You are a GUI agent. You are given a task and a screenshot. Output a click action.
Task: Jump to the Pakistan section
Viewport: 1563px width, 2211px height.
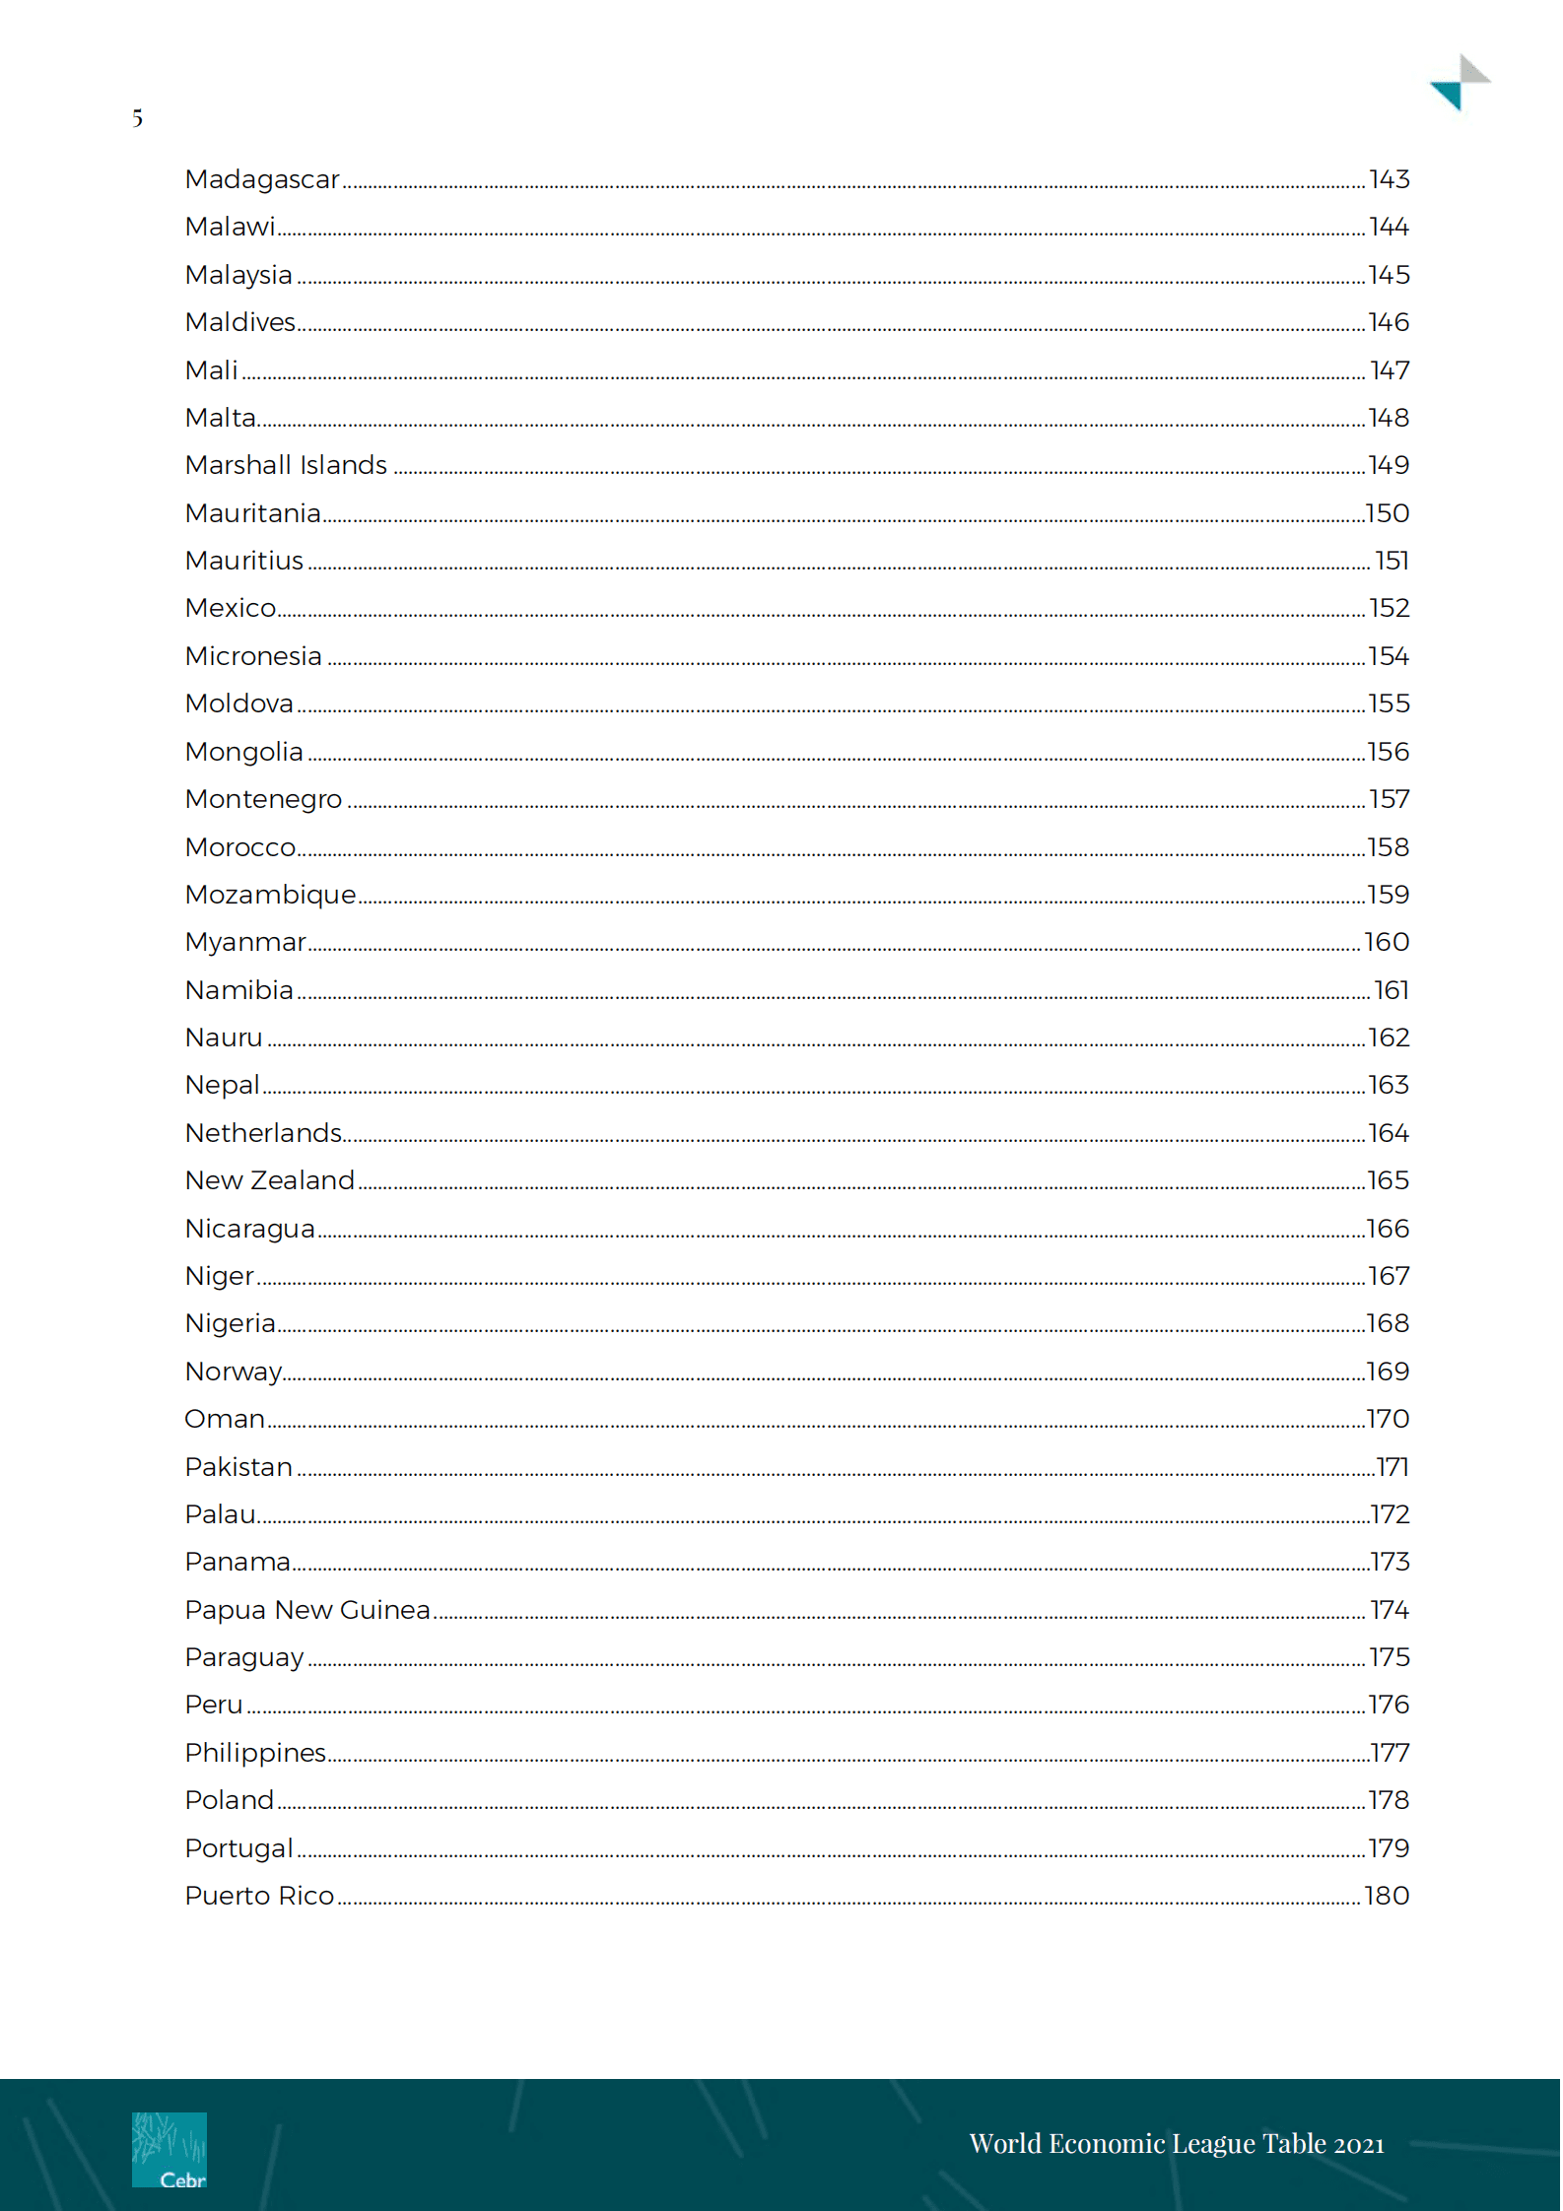tap(238, 1467)
